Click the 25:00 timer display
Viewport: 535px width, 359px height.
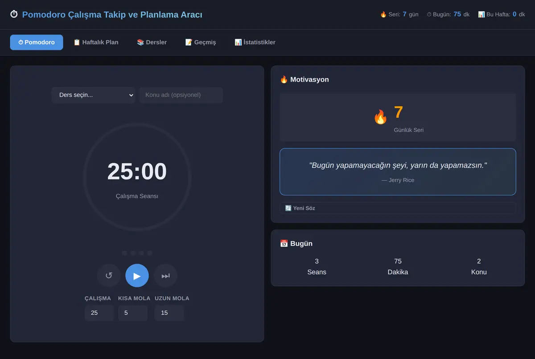[137, 171]
